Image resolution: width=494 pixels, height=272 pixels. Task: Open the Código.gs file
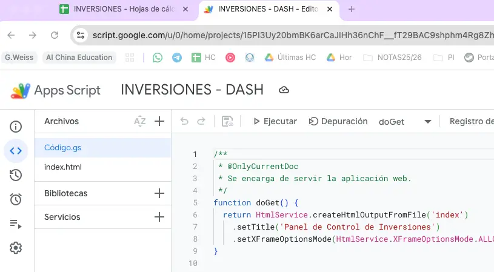(102, 148)
